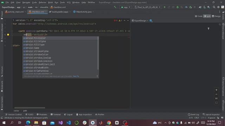Select android:strokeAlpha suggestion
Image resolution: width=225 pixels, height=126 pixels.
60,51
